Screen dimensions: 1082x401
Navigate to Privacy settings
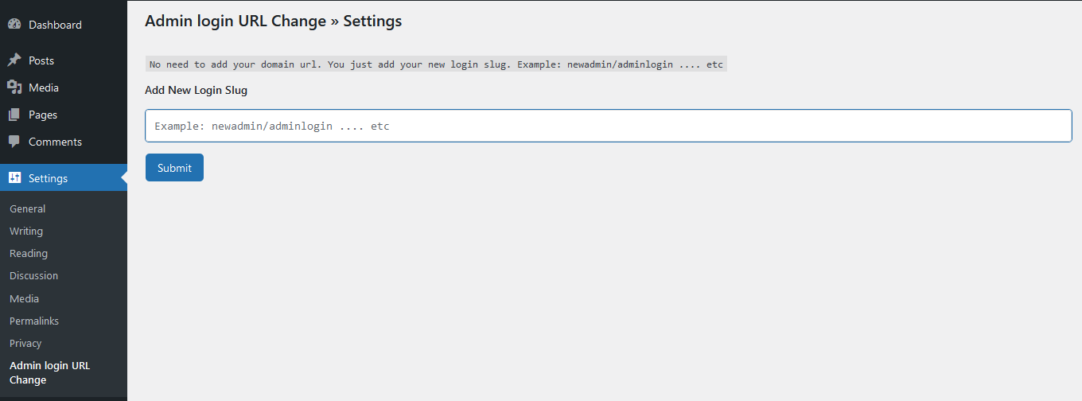tap(25, 343)
